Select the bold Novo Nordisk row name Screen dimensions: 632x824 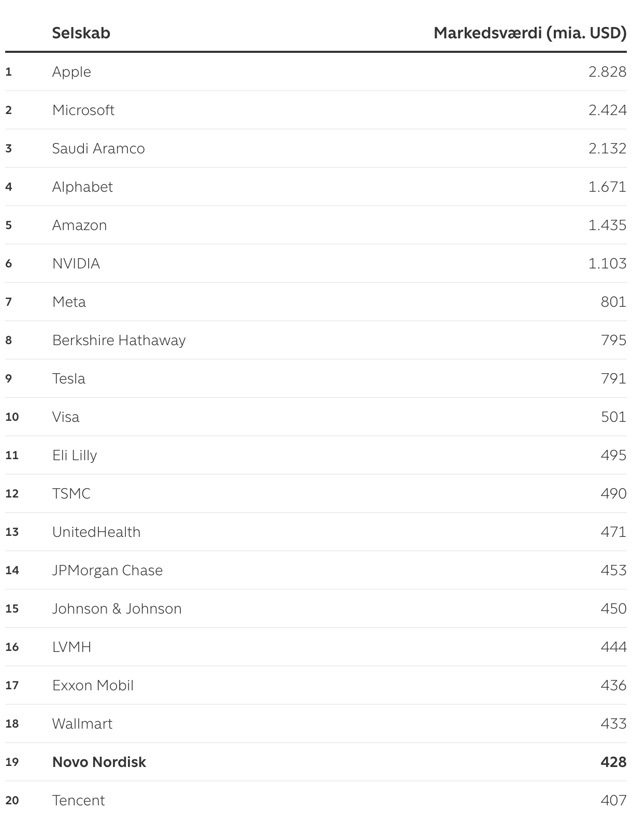[99, 762]
